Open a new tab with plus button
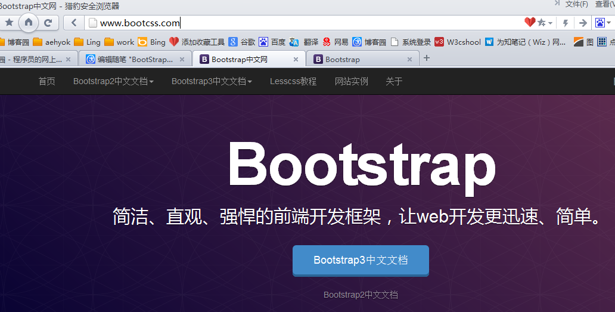 point(427,58)
